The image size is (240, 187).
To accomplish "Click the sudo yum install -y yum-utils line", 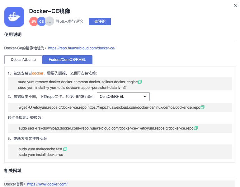I will pos(72,88).
